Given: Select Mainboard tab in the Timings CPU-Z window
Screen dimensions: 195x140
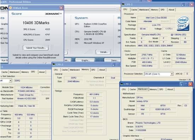Looking at the screenshot, I should [75, 70].
